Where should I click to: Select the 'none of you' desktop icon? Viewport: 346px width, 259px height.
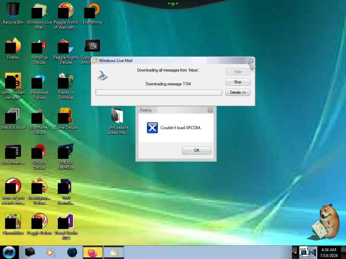[x=13, y=192]
